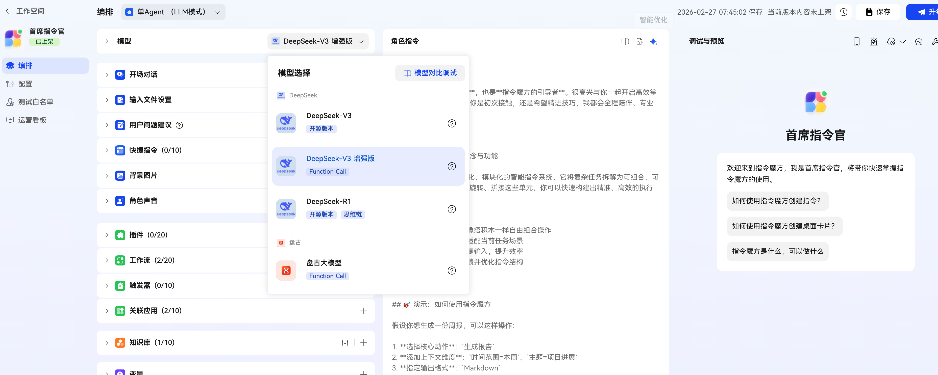Click the orange 知识库 icon
Viewport: 938px width, 375px height.
click(x=120, y=343)
